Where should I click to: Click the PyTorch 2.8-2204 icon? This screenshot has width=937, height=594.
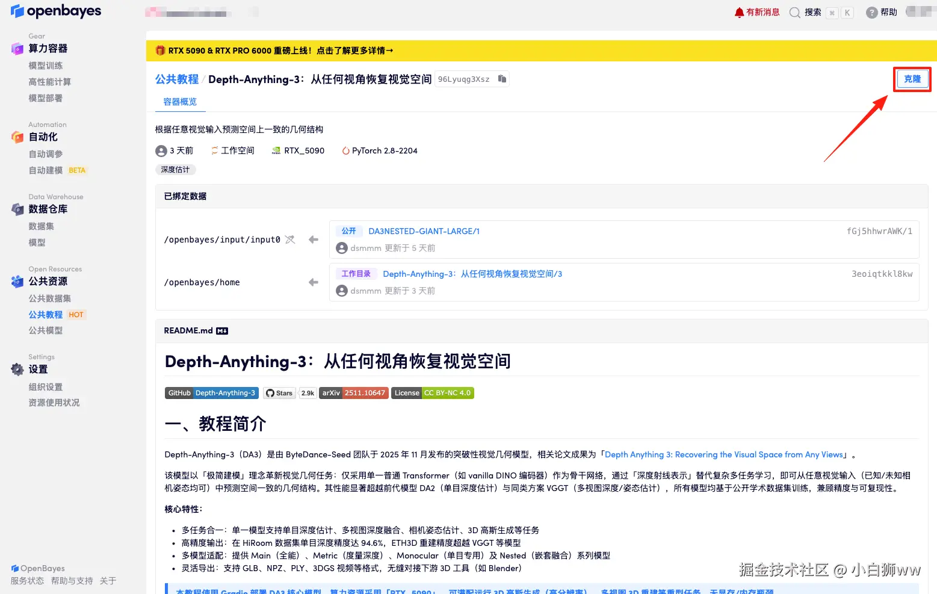[x=345, y=151]
